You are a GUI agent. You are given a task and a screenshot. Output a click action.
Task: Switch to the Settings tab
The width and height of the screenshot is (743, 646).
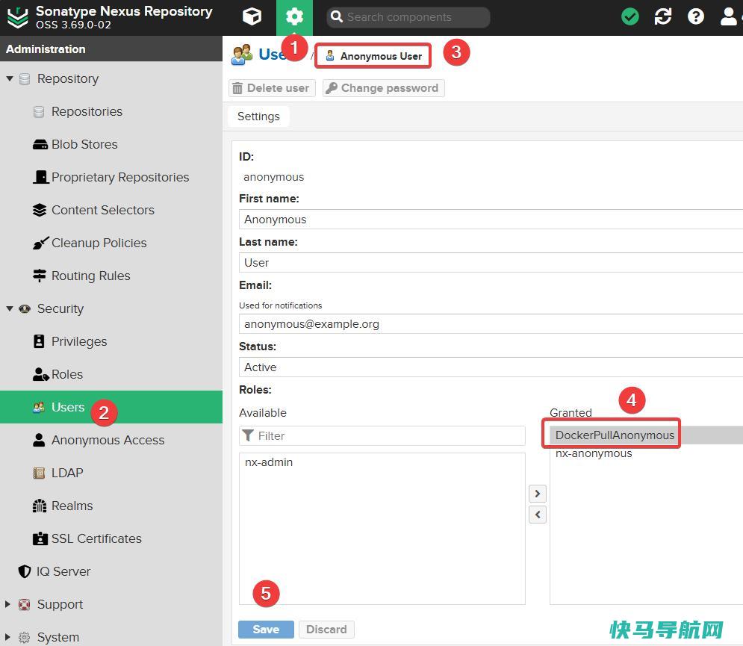point(258,117)
